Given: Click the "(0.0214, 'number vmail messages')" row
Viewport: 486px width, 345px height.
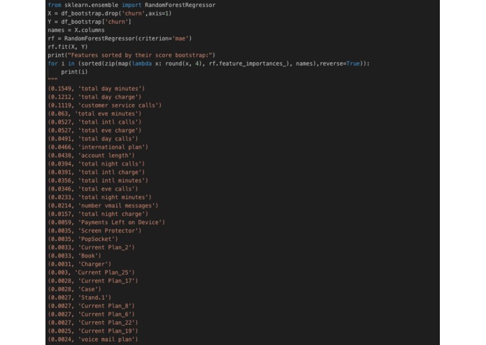Looking at the screenshot, I should (103, 205).
